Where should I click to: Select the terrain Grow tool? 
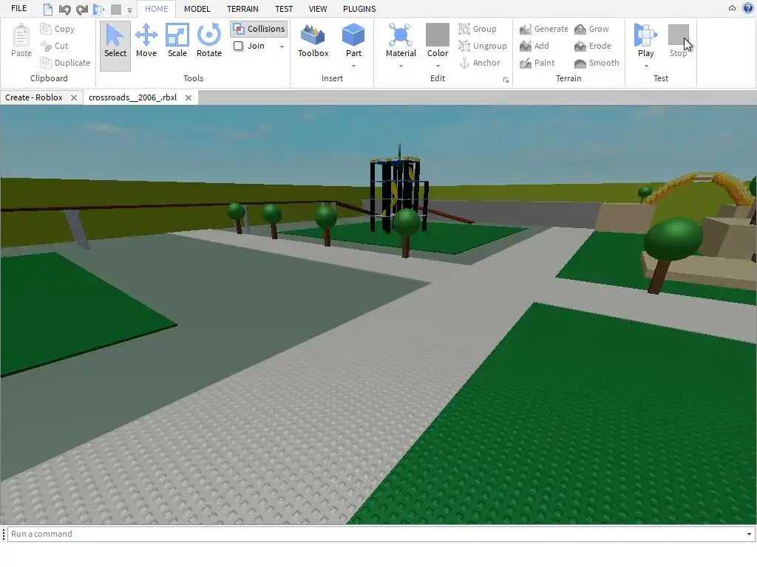[591, 29]
